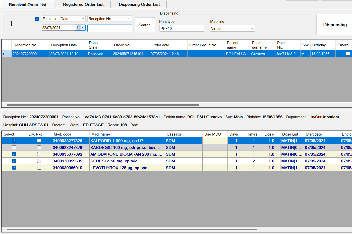Screen dimensions: 352x234
Task: Enable Div. Pkg for SERESTA 50 mg
Action: point(39,161)
